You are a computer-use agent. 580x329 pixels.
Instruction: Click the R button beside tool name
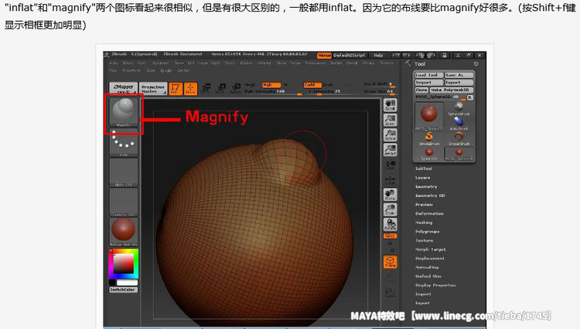point(469,97)
